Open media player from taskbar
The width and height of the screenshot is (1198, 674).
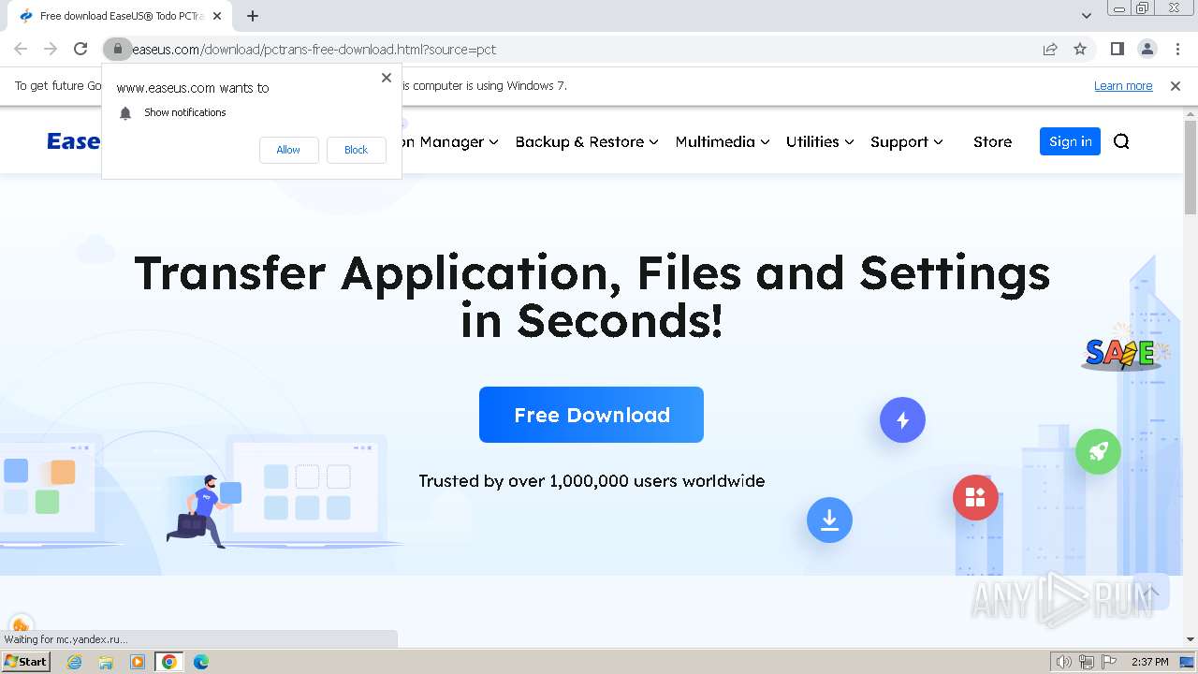click(x=138, y=662)
